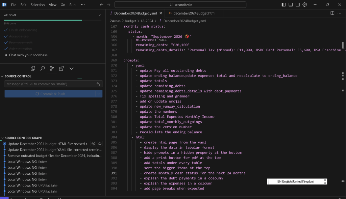Viewport: 346px width, 199px height.
Task: Click the text 'fix spelling and grammer'
Action: click(165, 96)
